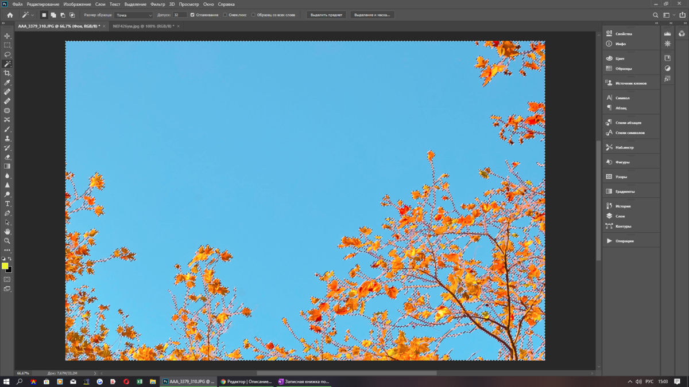Screen dimensions: 689x387
Task: Click the Допуск tolerance input field
Action: click(179, 15)
